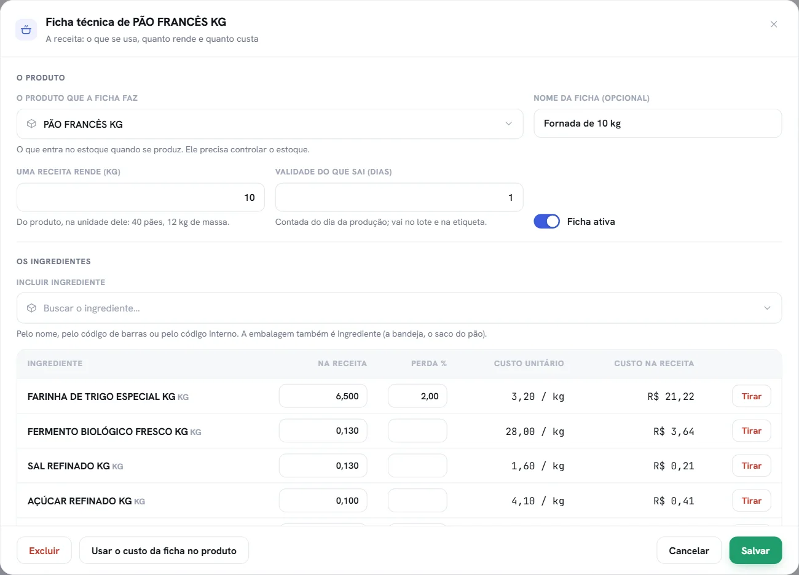Close the ficha técnica dialog
Image resolution: width=799 pixels, height=575 pixels.
(x=774, y=25)
